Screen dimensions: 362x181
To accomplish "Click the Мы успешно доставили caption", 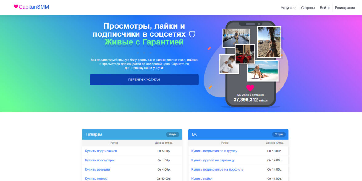I will [251, 95].
